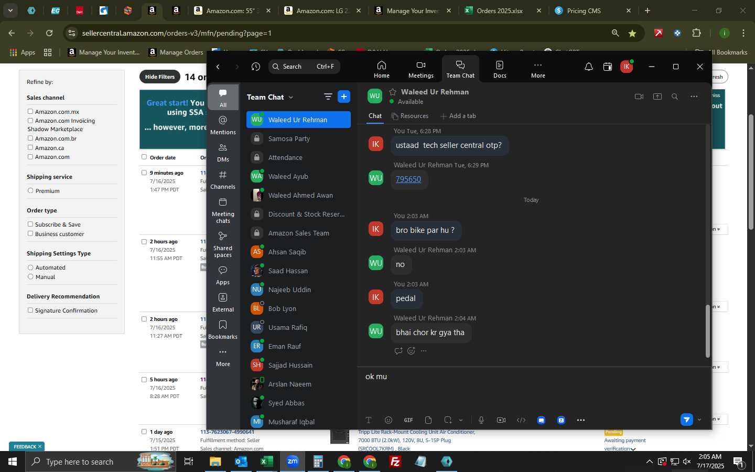Insert GIF in message composer
Image resolution: width=755 pixels, height=472 pixels.
pos(408,420)
